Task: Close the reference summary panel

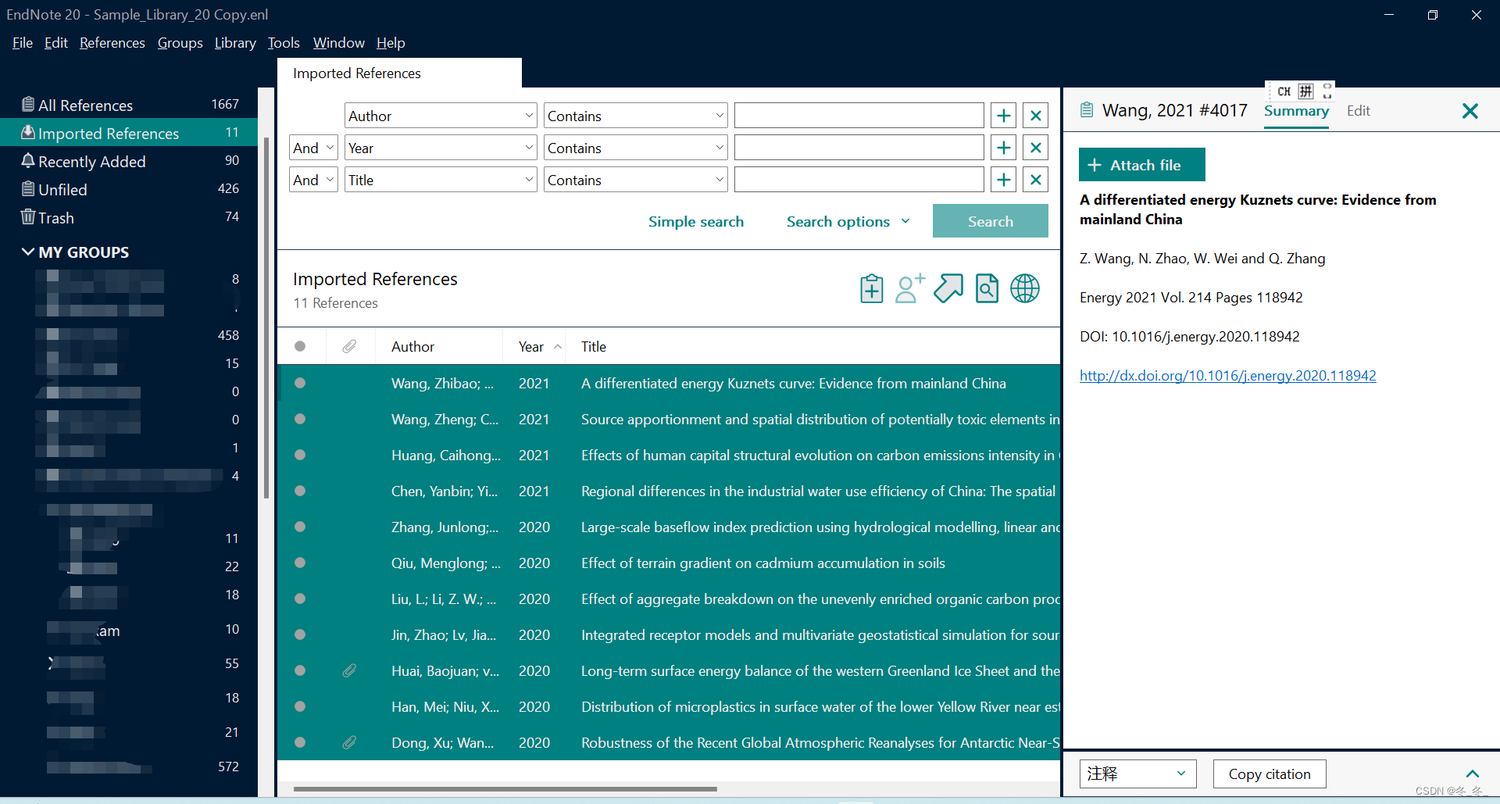Action: point(1470,111)
